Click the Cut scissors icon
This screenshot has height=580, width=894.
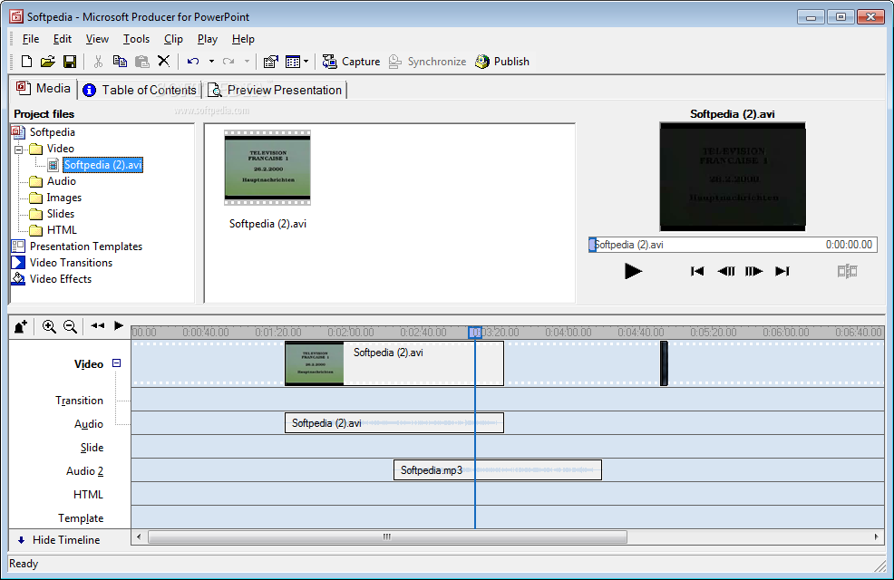click(x=98, y=62)
